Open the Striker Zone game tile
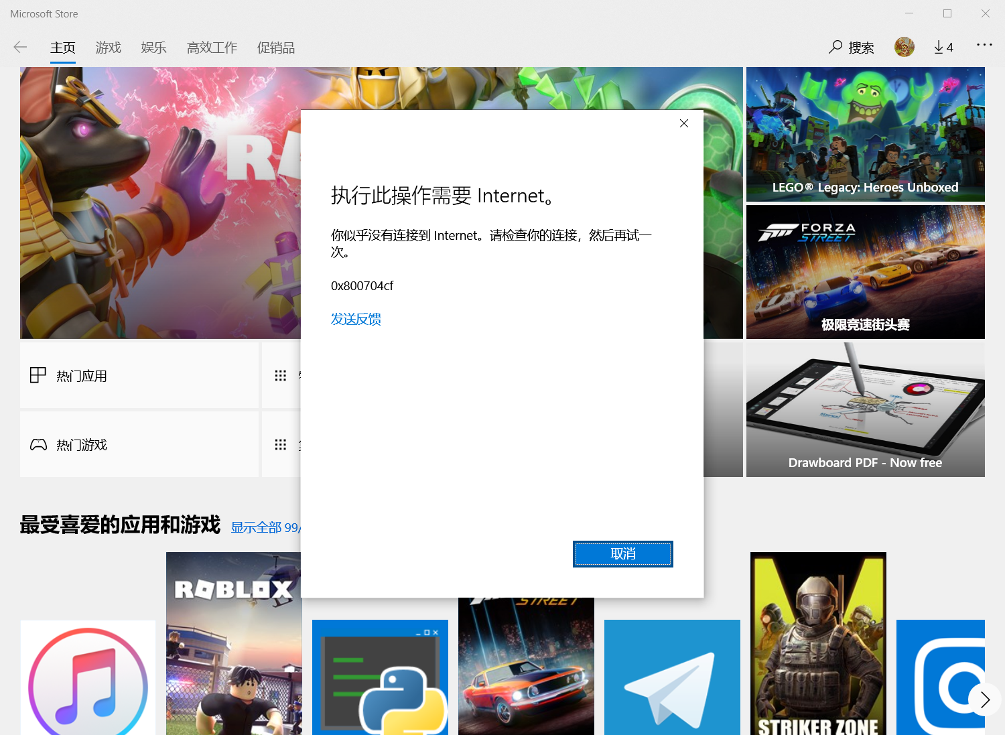Viewport: 1005px width, 735px height. point(818,643)
